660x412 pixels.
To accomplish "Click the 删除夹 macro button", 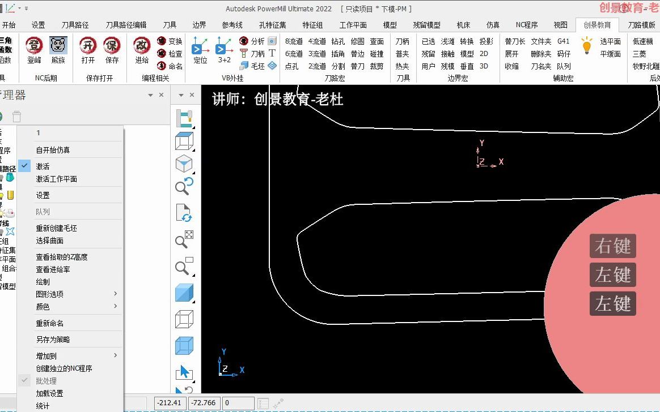I will (x=541, y=54).
